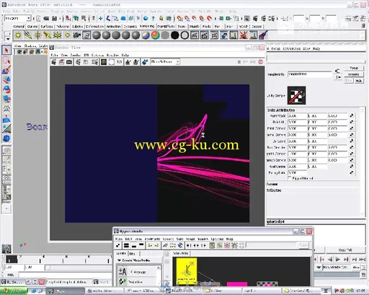Click the flat light grey sphere shelf icon

[165, 35]
